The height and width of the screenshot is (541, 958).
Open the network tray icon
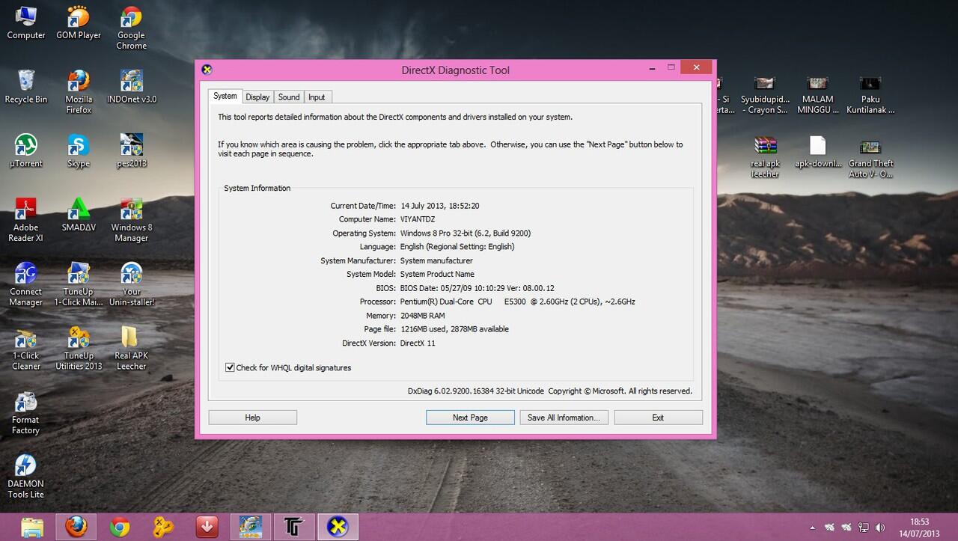tap(864, 528)
